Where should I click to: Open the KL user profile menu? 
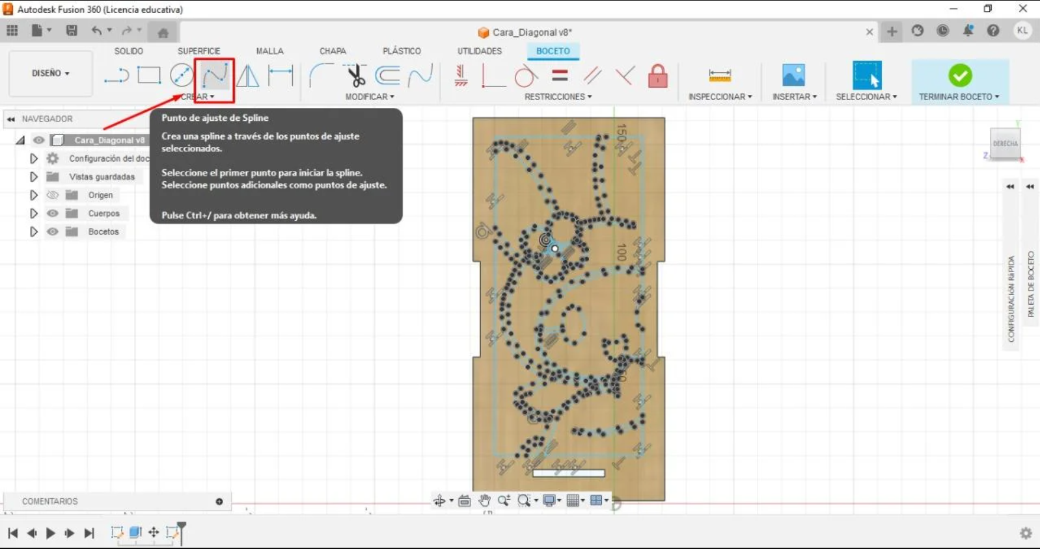point(1022,31)
